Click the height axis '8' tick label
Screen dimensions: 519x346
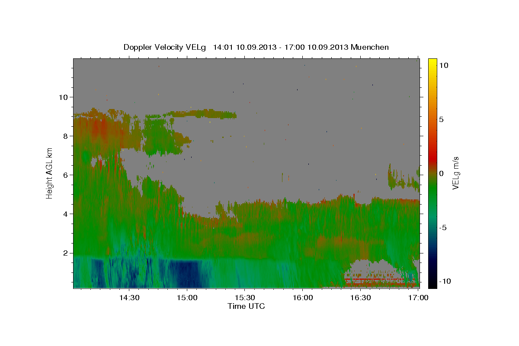(x=66, y=136)
